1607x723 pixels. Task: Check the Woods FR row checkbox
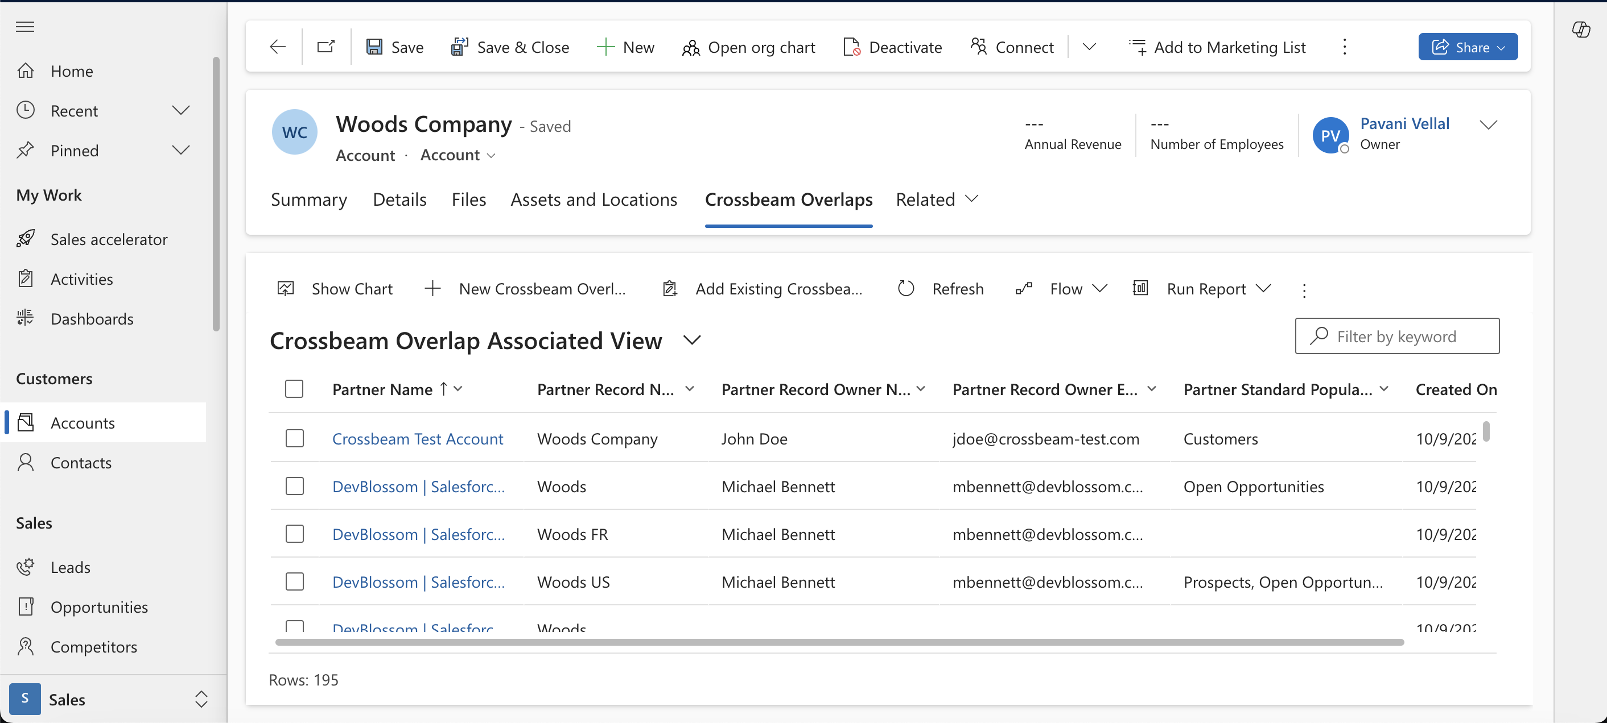click(x=294, y=534)
